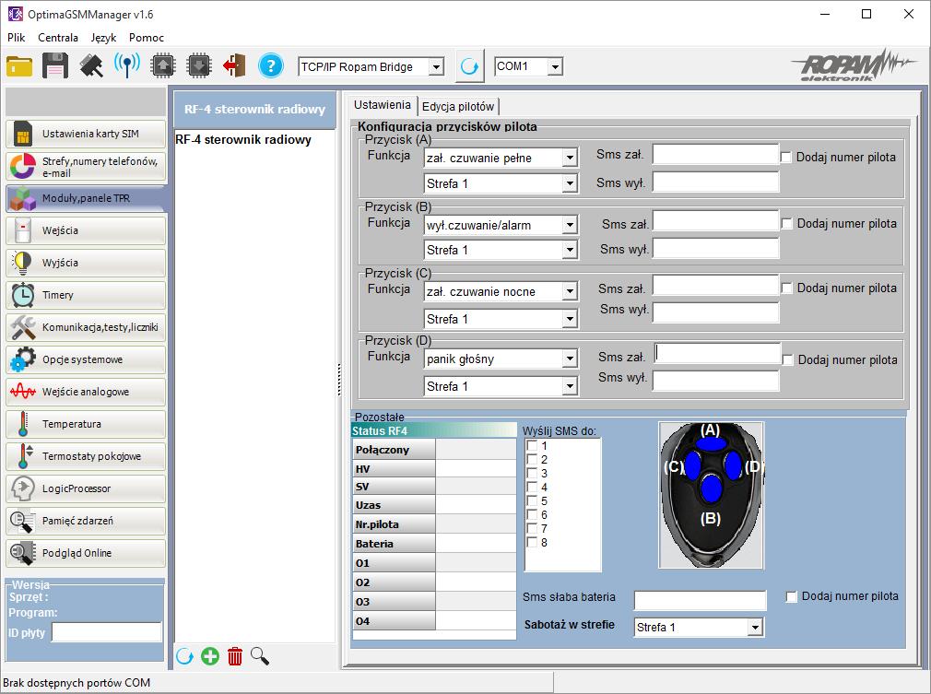Refresh COM ports with the blue circular arrow
The image size is (931, 694).
[469, 66]
